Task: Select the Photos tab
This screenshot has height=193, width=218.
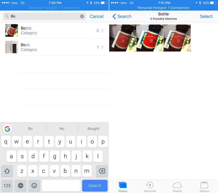Action: click(123, 187)
